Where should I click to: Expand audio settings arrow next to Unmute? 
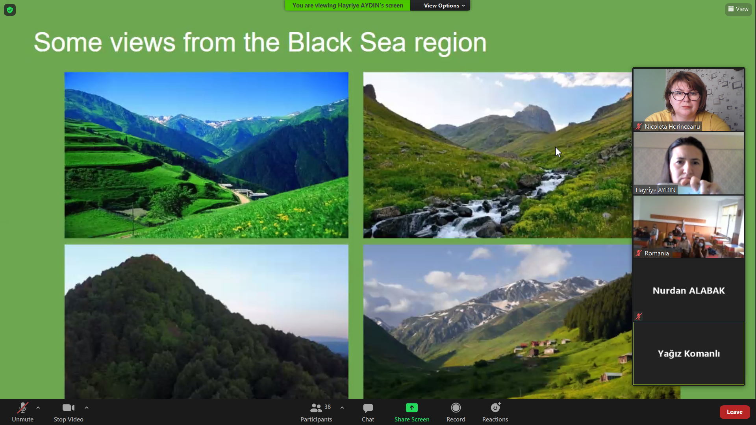[x=38, y=408]
